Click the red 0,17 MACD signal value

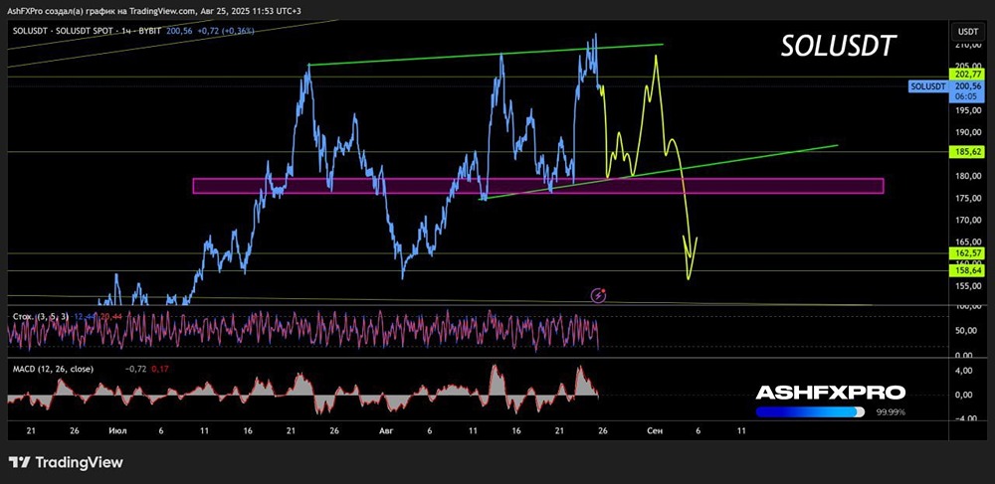(x=158, y=368)
